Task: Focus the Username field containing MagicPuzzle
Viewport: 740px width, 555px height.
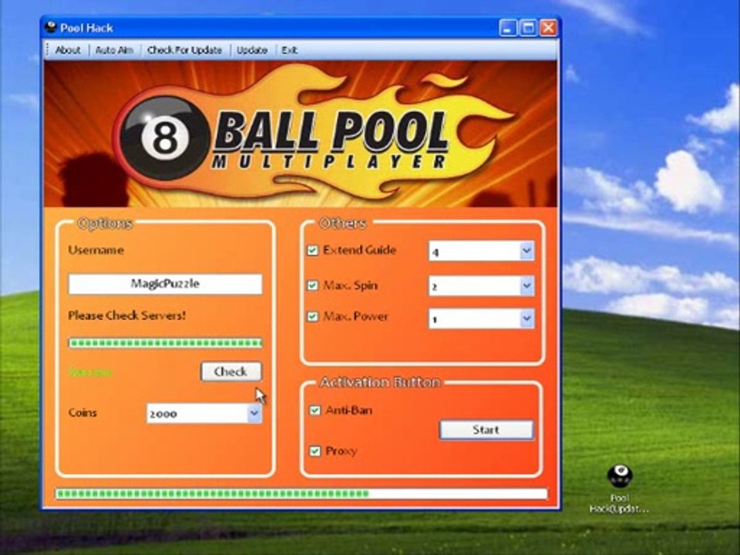Action: [x=165, y=284]
